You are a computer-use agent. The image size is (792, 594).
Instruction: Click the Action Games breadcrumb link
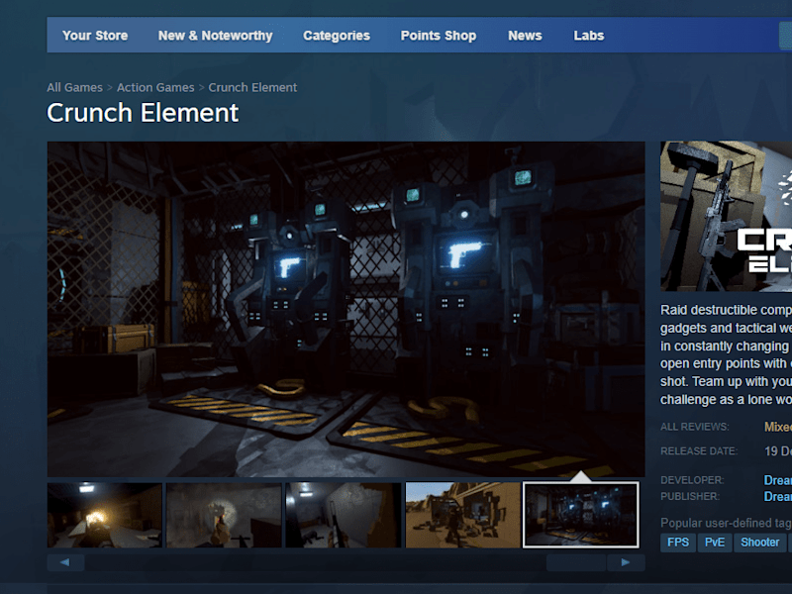[155, 87]
